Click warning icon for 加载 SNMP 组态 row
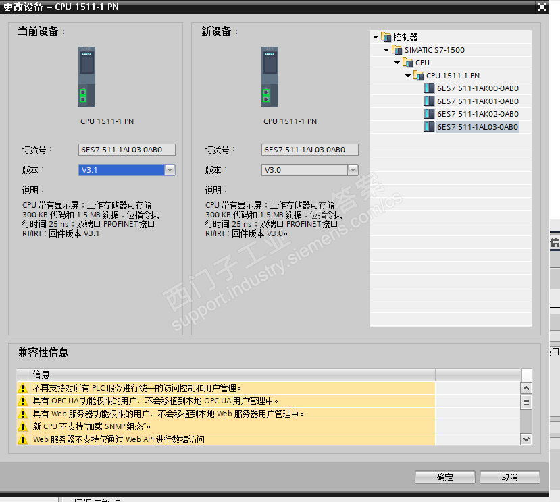The height and width of the screenshot is (502, 560). pos(23,426)
